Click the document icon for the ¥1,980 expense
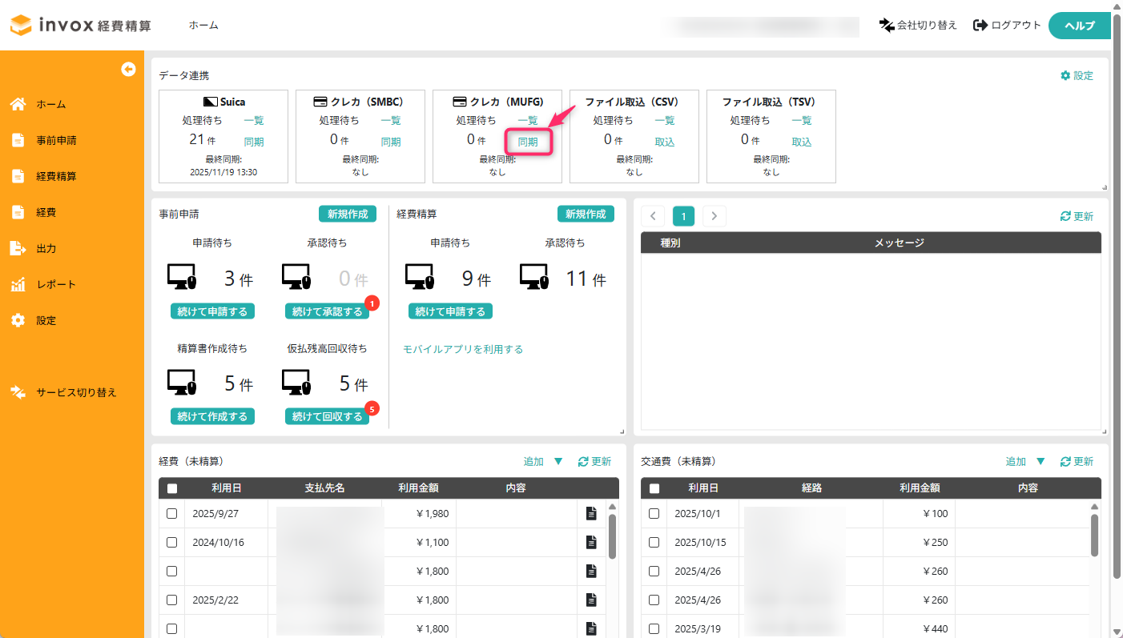The width and height of the screenshot is (1123, 638). (x=591, y=514)
